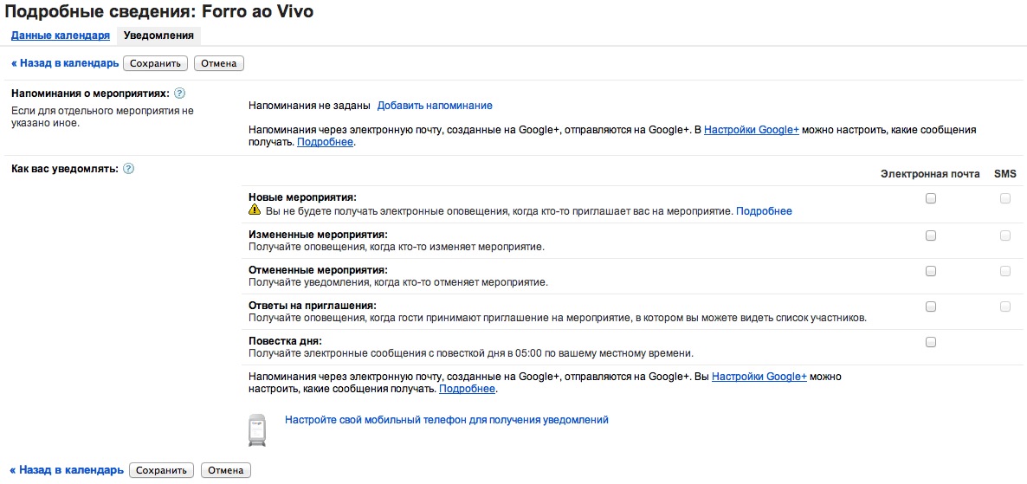This screenshot has width=1027, height=484.
Task: Click top Отмена button
Action: click(219, 63)
